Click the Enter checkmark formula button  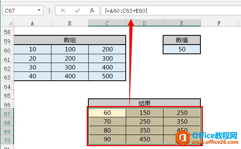pos(78,10)
